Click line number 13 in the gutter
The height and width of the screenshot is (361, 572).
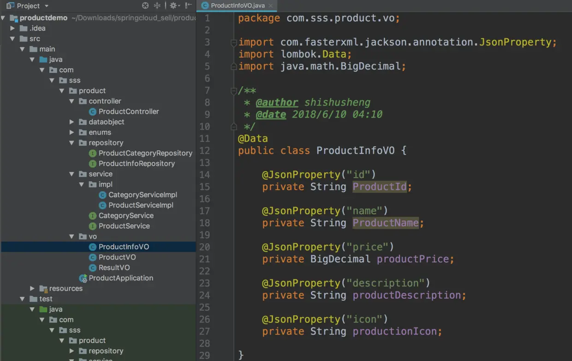tap(204, 163)
